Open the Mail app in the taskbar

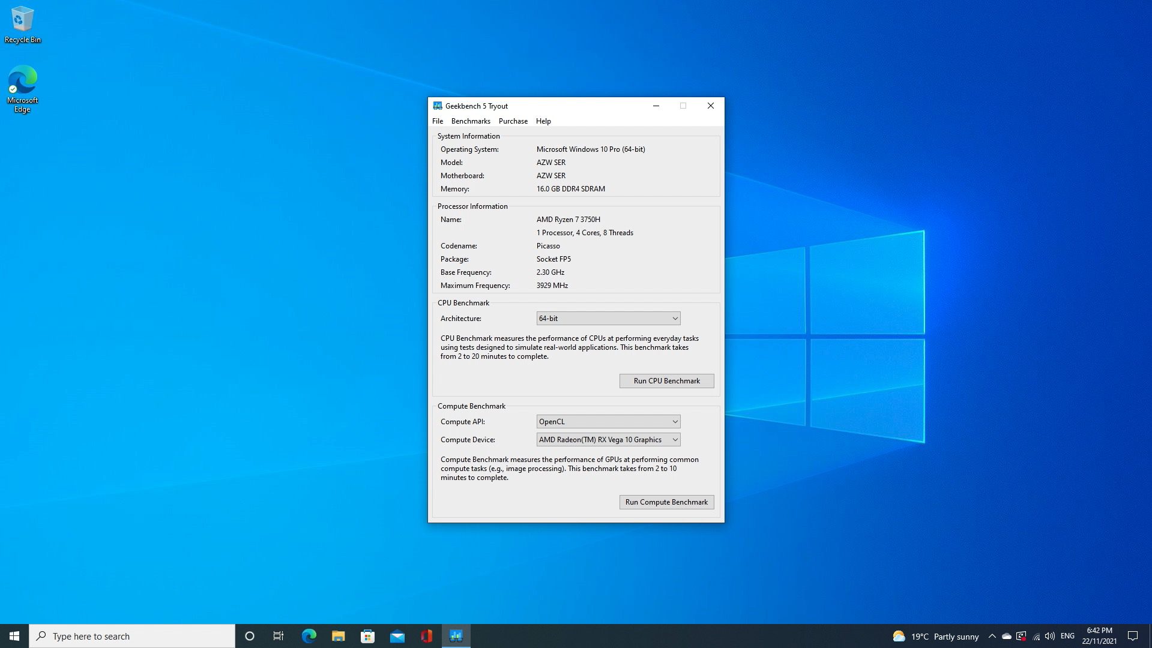[397, 636]
